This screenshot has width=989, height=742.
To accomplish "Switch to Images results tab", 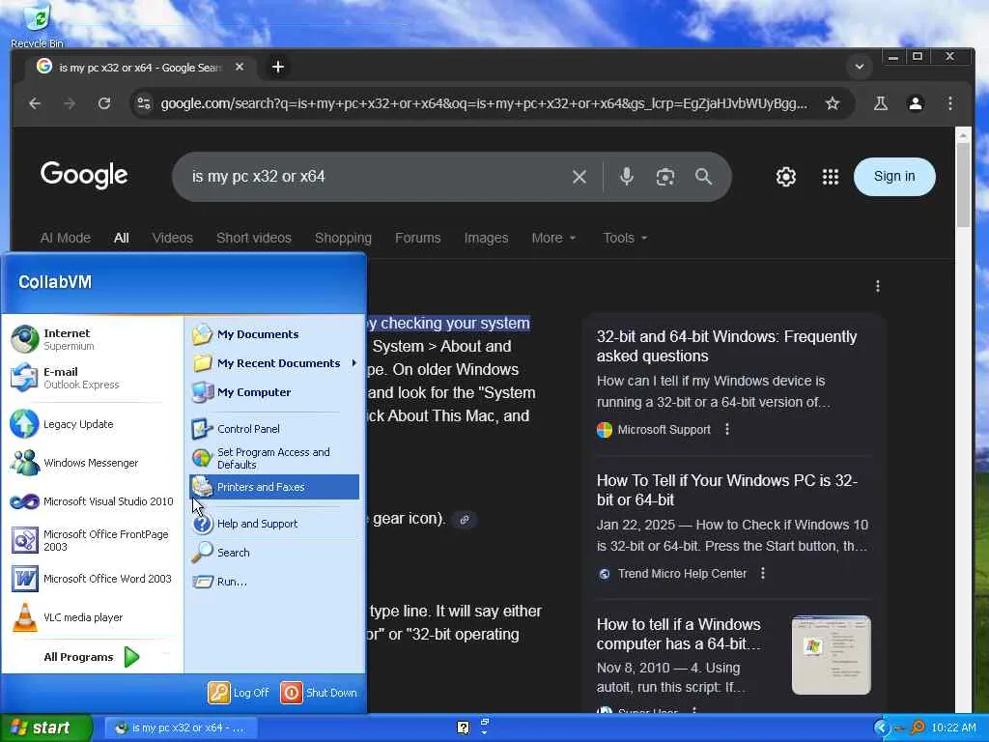I will tap(486, 238).
